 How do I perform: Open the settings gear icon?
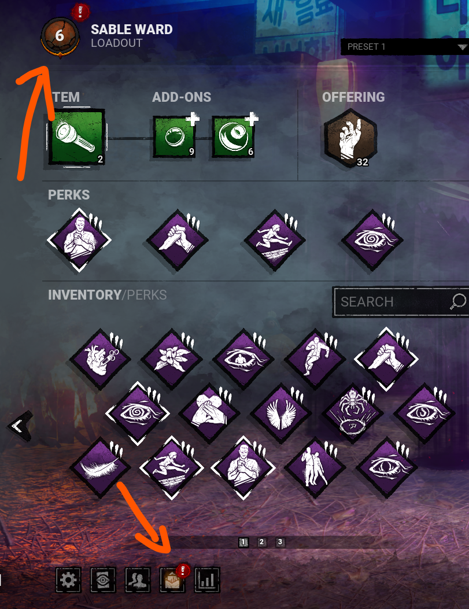click(x=68, y=580)
